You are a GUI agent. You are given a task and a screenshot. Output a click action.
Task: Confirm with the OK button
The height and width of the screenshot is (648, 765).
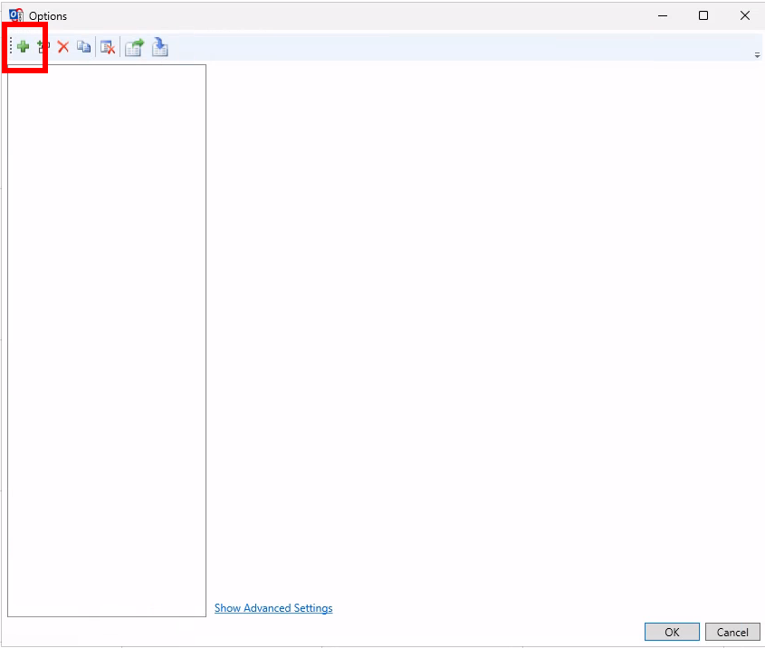(x=672, y=632)
